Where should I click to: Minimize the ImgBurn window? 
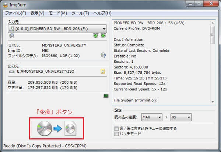190,4
